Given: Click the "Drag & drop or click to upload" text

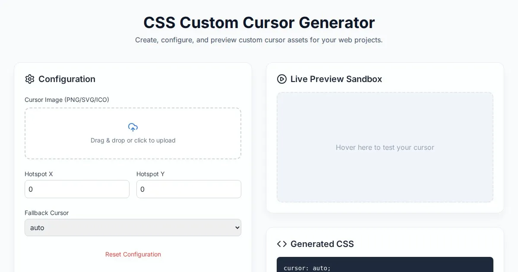Looking at the screenshot, I should tap(133, 140).
